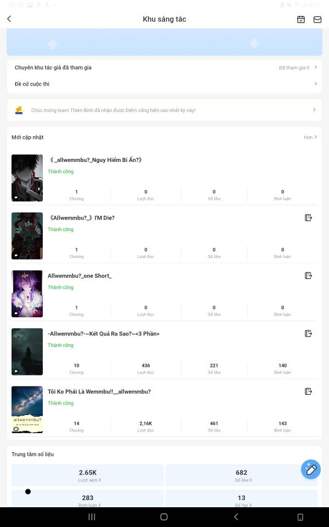329x527 pixels.
Task: Tap the floating pencil create button
Action: click(311, 469)
